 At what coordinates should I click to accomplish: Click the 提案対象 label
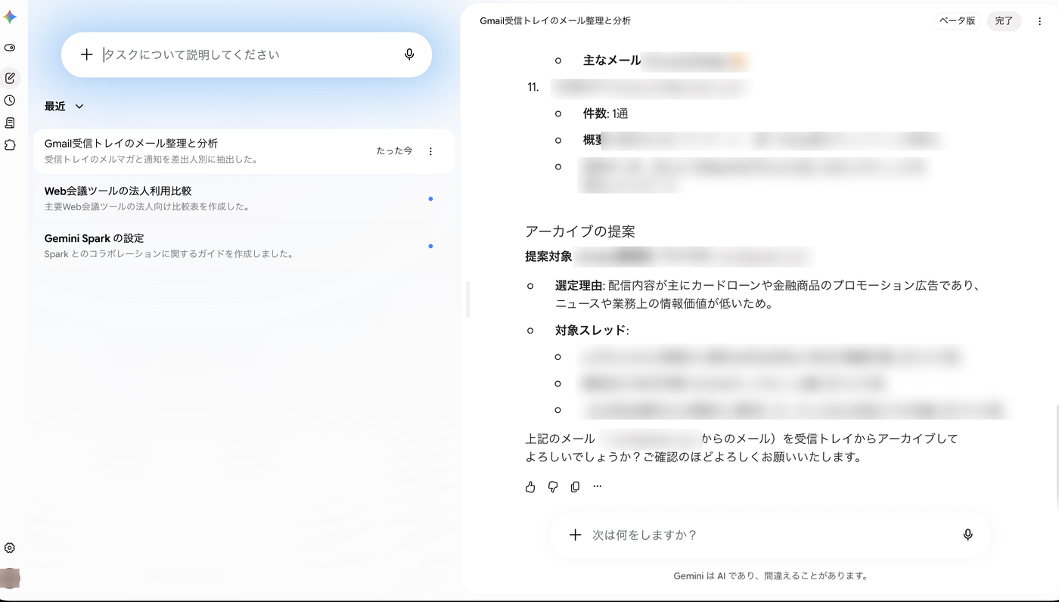click(x=548, y=256)
